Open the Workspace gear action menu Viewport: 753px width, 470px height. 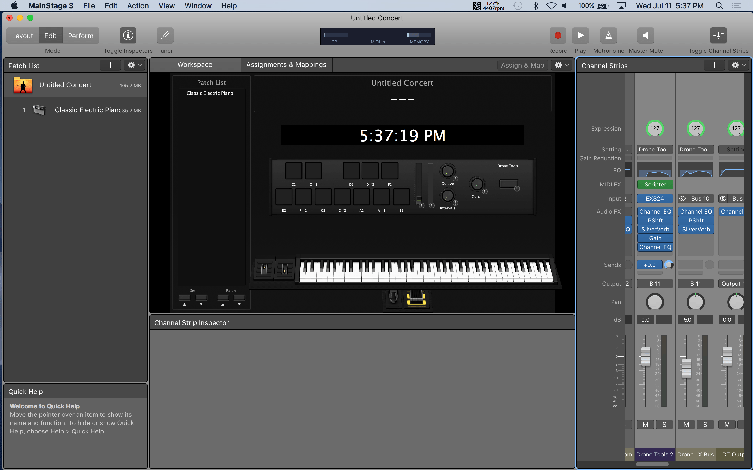pyautogui.click(x=562, y=65)
